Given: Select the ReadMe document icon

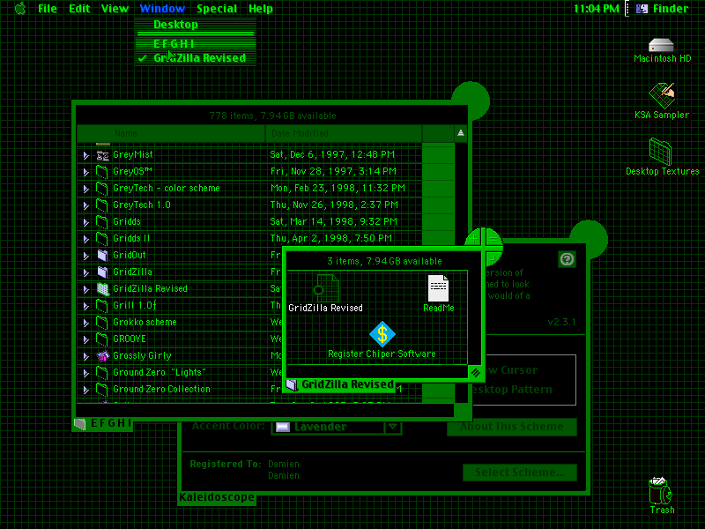Looking at the screenshot, I should (x=438, y=288).
